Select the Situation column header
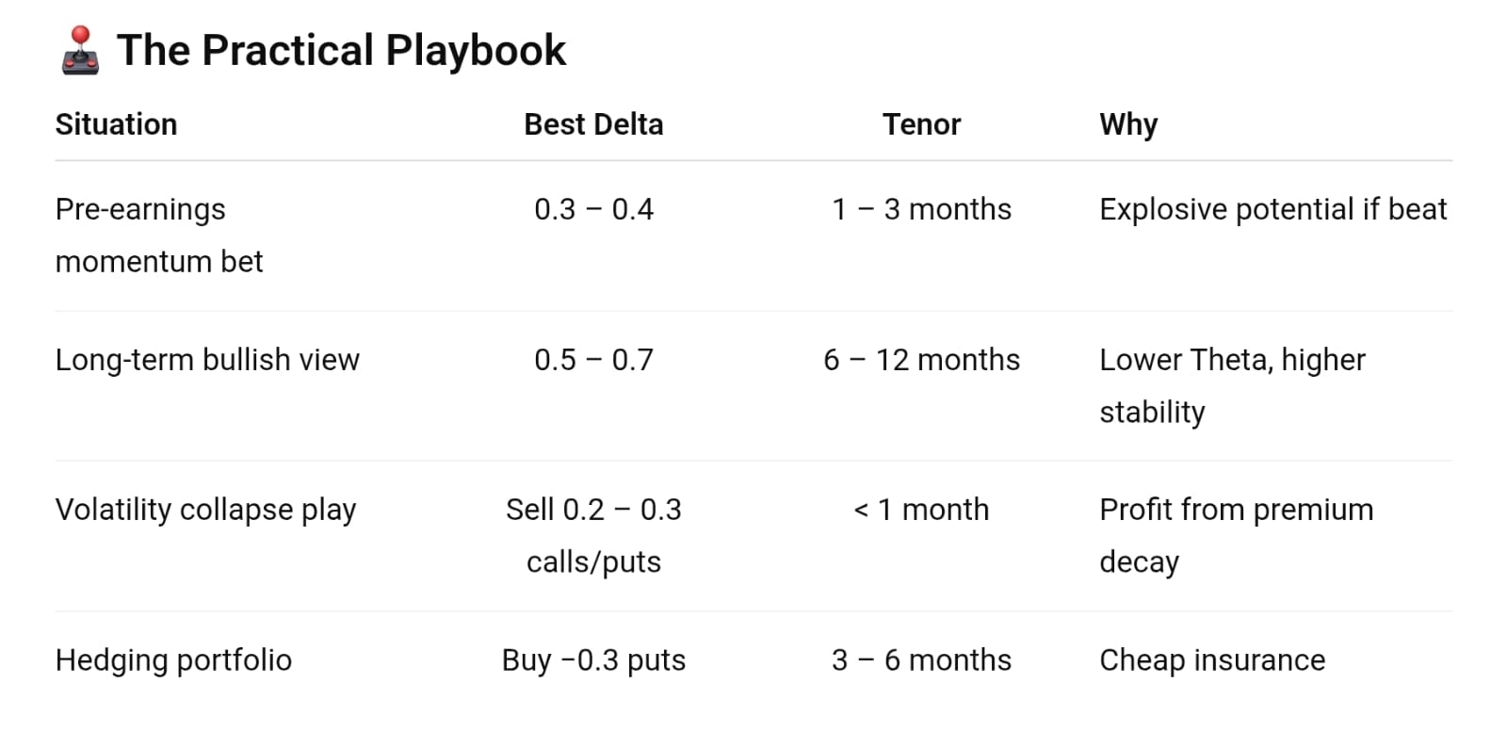The height and width of the screenshot is (732, 1507). click(116, 124)
